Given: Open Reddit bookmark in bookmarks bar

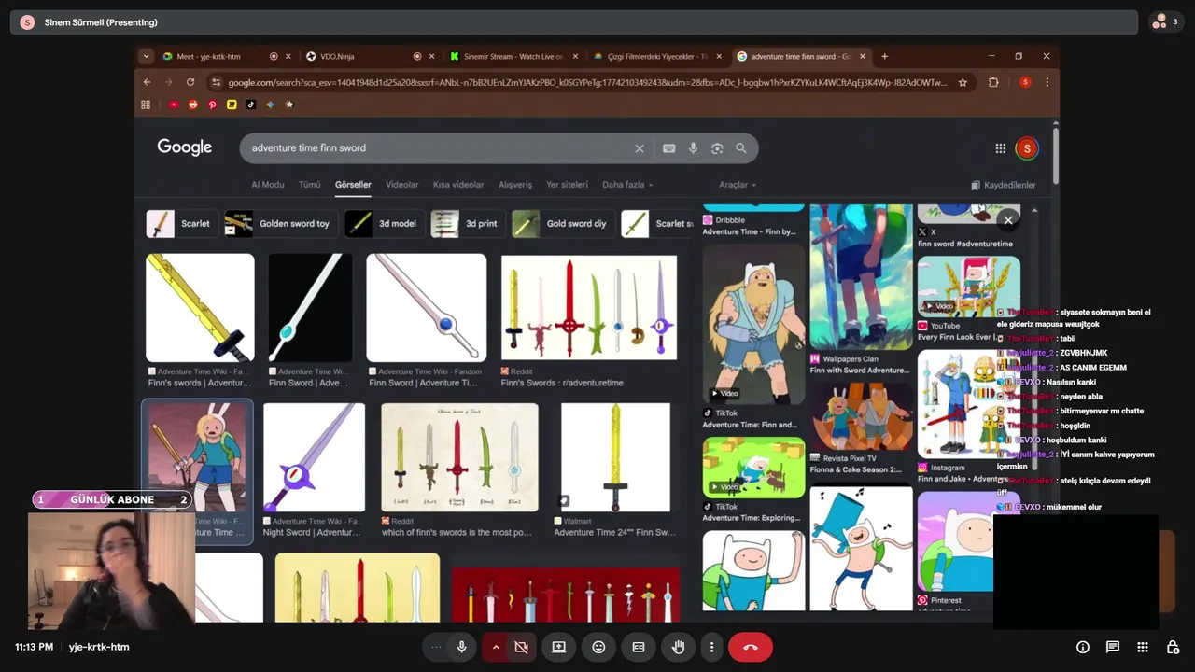Looking at the screenshot, I should (x=193, y=105).
